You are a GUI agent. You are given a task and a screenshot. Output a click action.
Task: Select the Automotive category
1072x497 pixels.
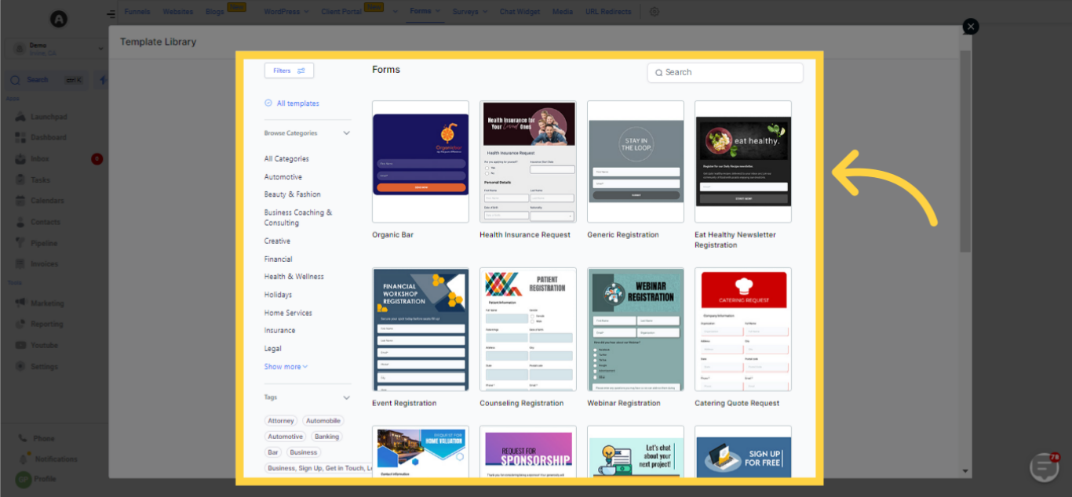(x=283, y=177)
